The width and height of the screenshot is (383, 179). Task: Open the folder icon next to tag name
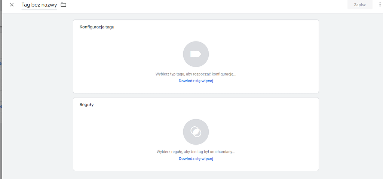[64, 4]
